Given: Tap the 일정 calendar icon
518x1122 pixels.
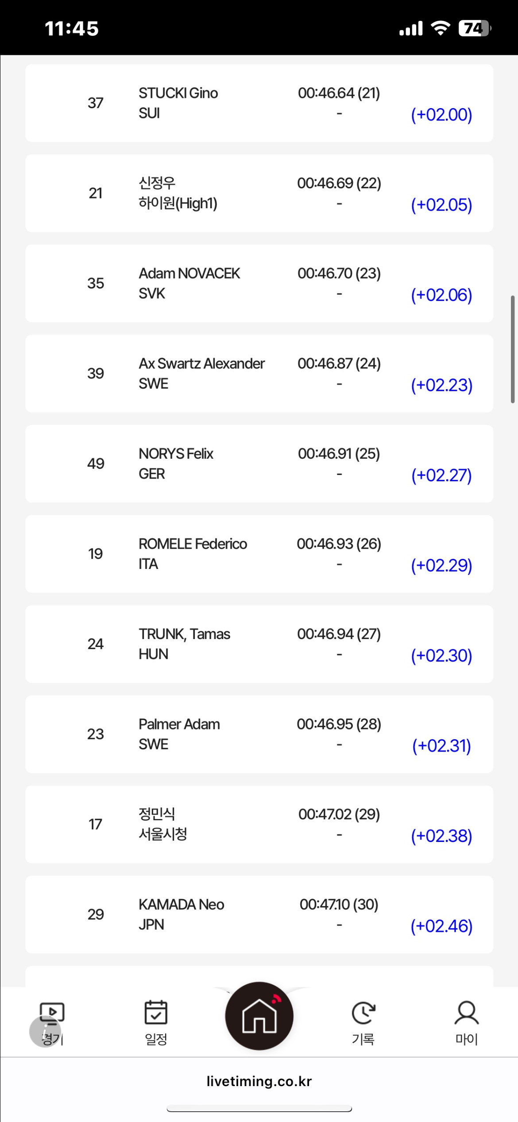Looking at the screenshot, I should [x=156, y=1012].
